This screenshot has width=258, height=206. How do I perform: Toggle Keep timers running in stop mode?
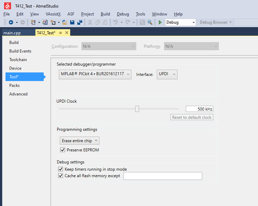(x=61, y=169)
